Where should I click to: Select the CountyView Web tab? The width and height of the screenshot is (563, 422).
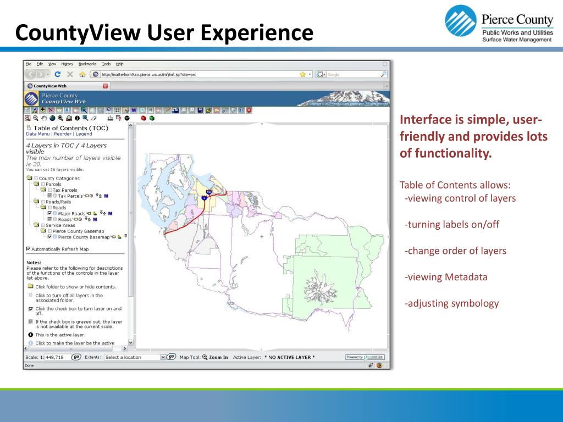coord(67,86)
